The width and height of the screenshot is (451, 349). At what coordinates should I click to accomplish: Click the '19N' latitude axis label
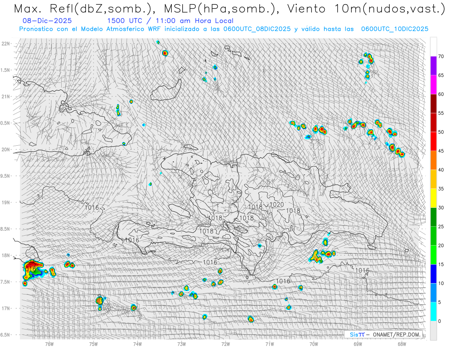click(6, 203)
